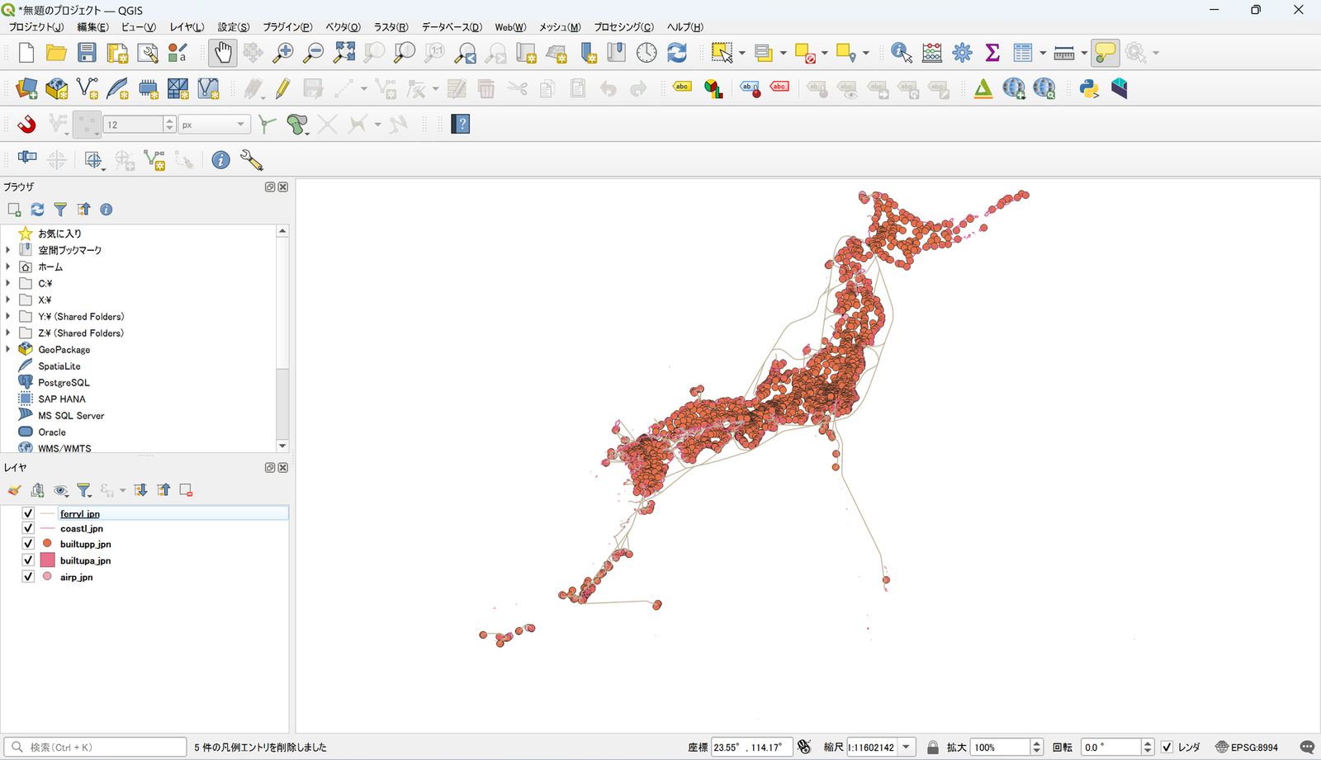Create a new GeoPackage layer
This screenshot has height=760, width=1321.
tap(57, 88)
